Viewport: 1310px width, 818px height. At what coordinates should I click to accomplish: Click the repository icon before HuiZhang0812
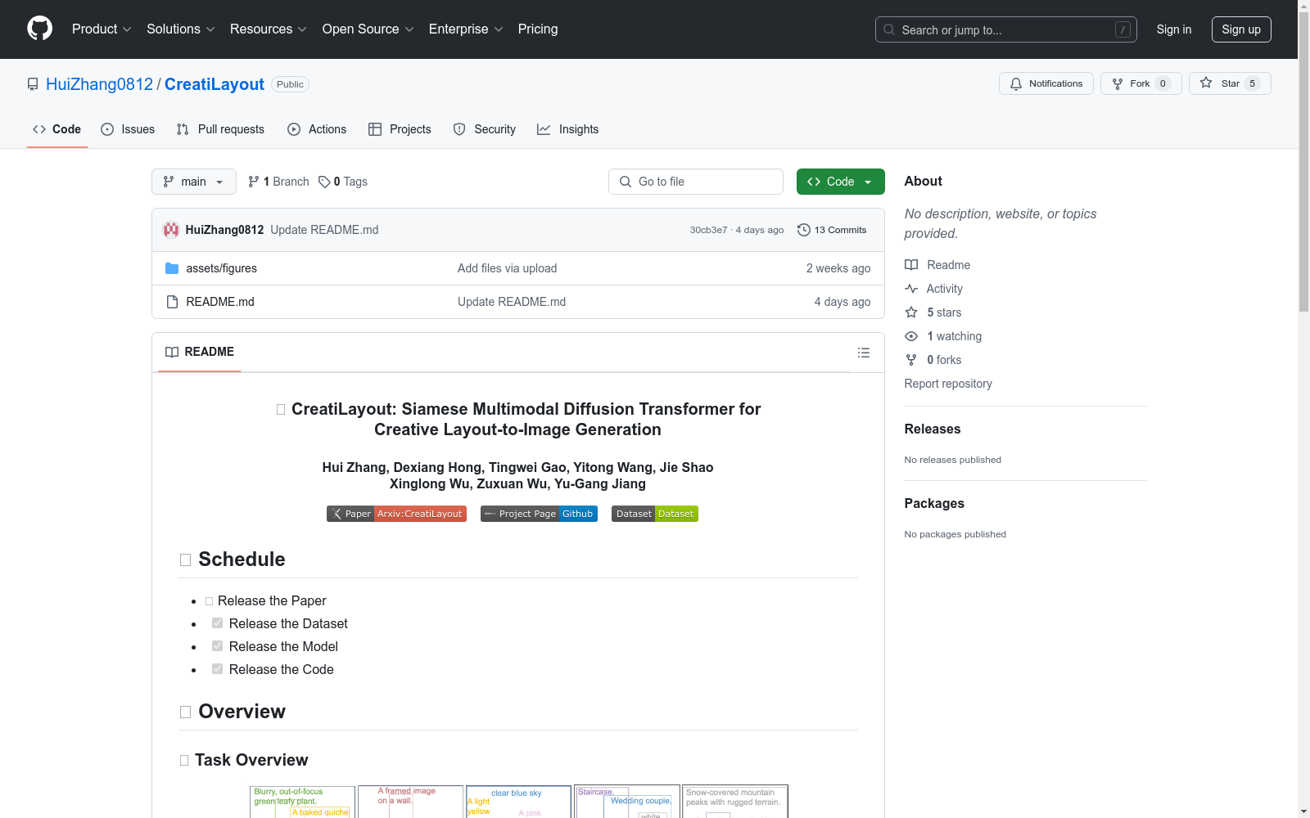[33, 84]
